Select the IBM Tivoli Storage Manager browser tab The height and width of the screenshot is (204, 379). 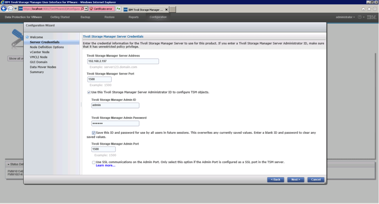coord(146,10)
